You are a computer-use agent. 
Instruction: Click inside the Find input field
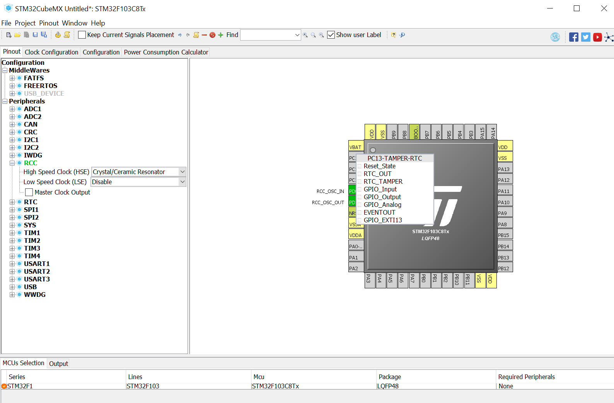(267, 35)
